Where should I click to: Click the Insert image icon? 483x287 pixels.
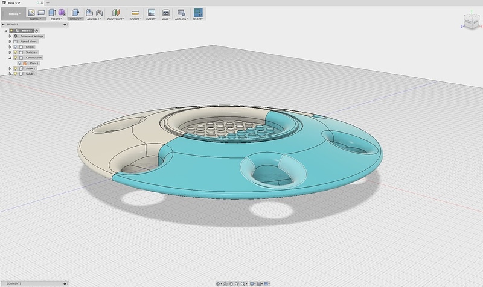[152, 12]
